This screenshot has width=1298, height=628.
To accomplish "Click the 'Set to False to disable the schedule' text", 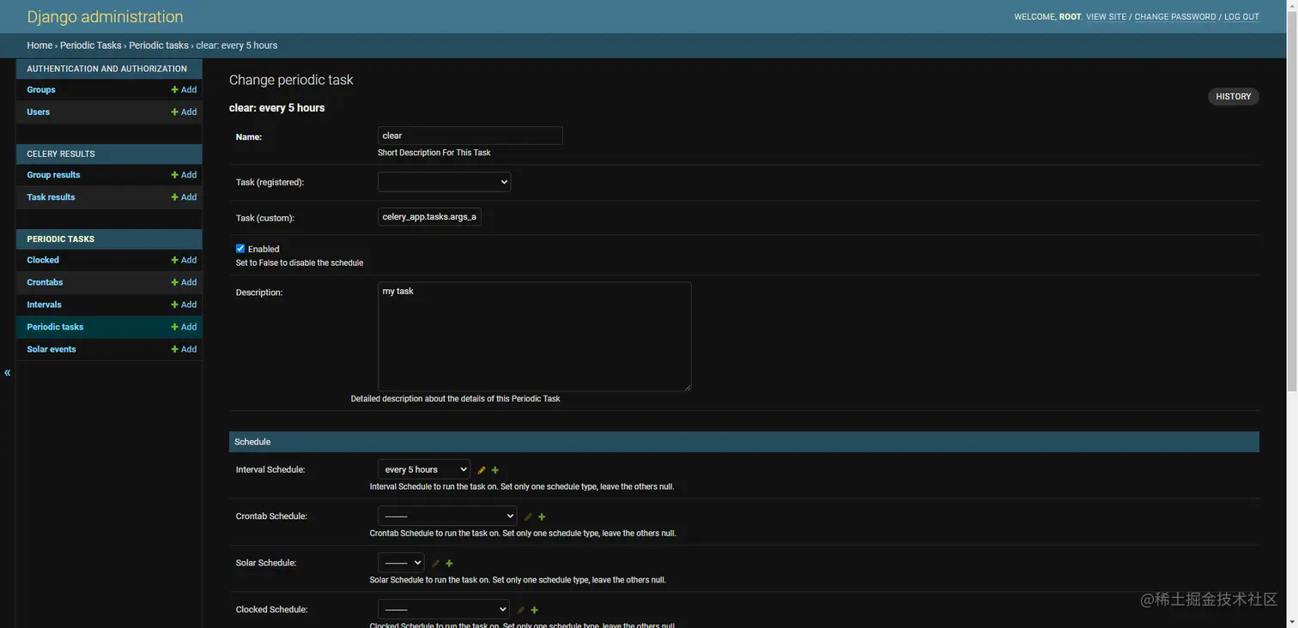I will 300,263.
